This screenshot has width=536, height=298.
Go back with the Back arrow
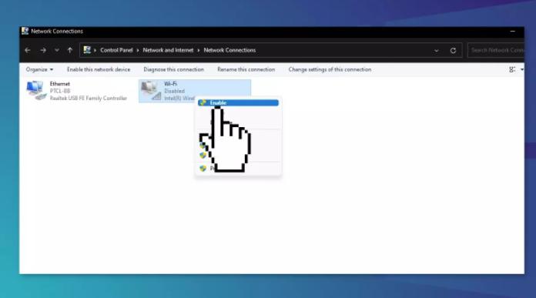point(28,50)
